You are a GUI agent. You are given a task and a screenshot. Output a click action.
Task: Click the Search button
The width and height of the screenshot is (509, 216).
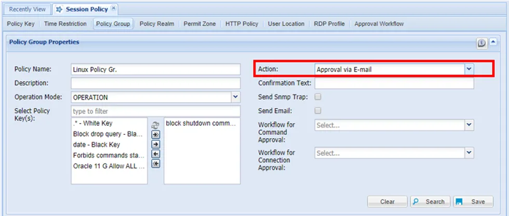(x=430, y=201)
